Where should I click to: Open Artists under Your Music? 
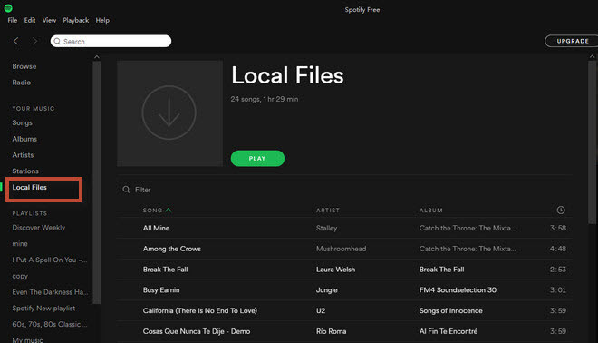click(23, 155)
